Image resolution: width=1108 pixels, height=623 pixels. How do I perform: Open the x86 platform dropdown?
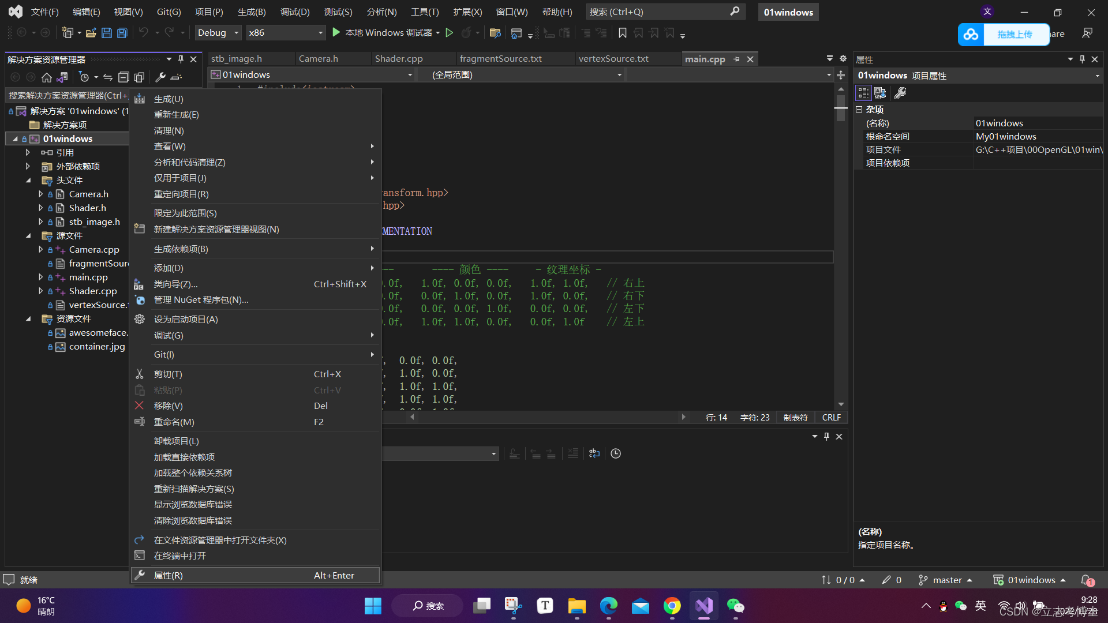(286, 33)
